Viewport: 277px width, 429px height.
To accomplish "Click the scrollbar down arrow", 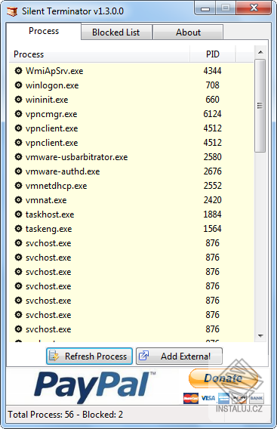I will [260, 335].
